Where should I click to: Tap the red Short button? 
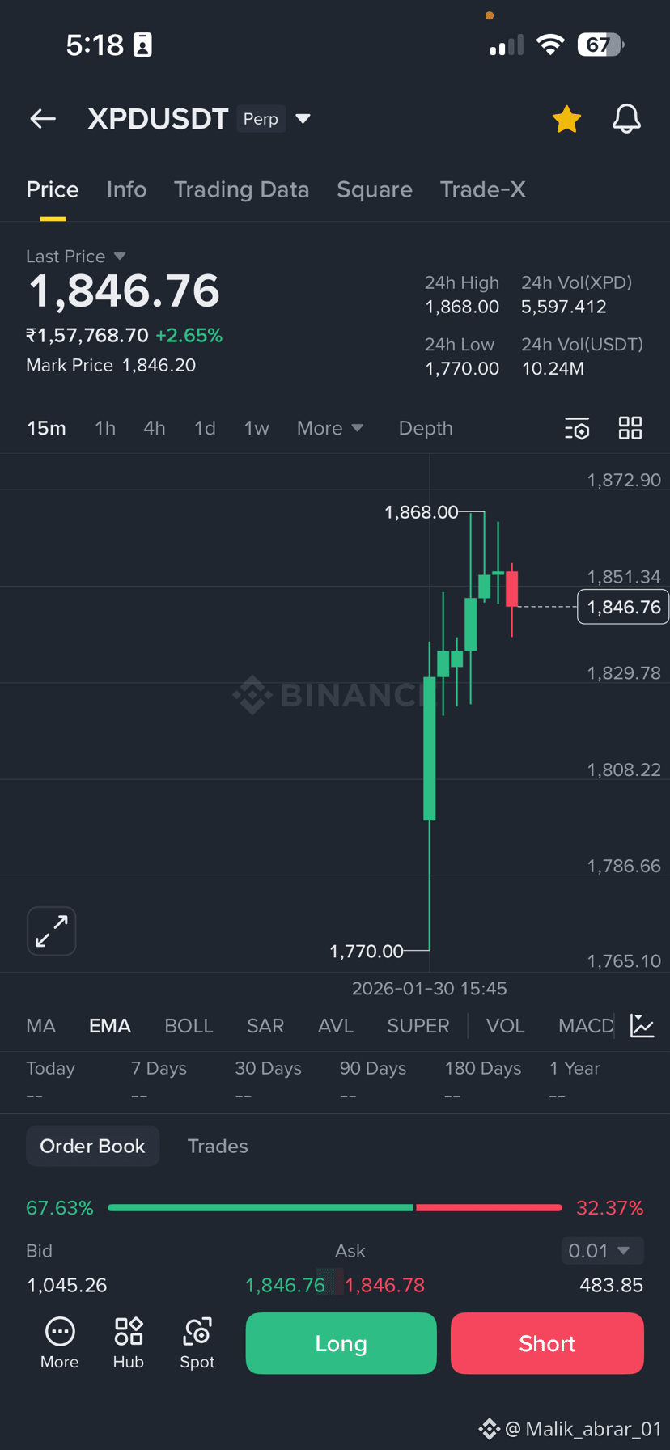pos(547,1343)
